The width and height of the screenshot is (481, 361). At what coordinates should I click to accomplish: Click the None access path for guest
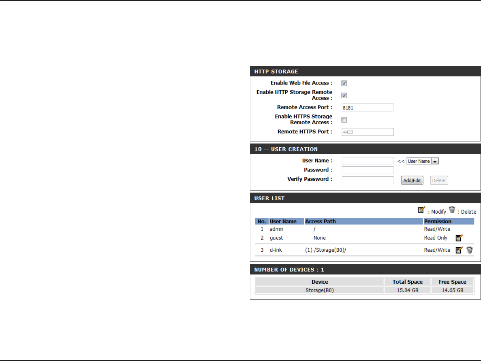point(320,238)
